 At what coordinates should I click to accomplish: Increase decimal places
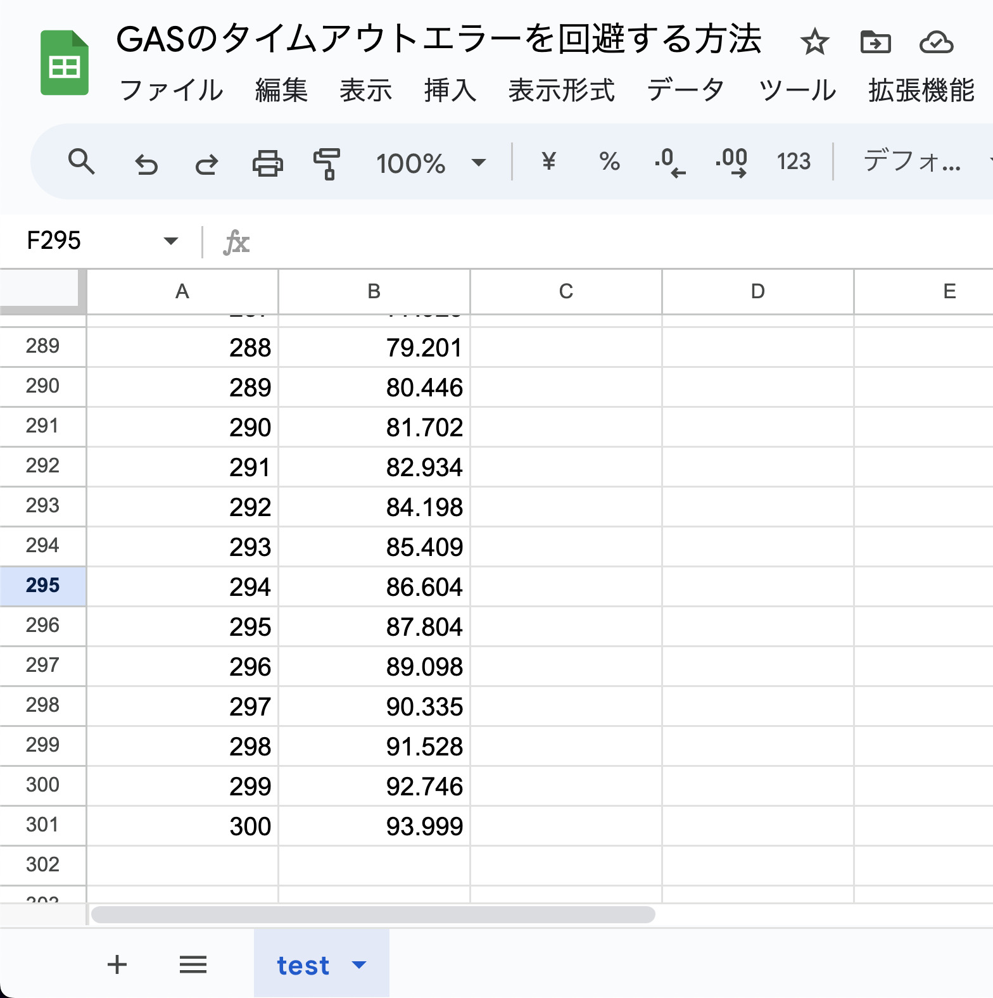click(731, 162)
